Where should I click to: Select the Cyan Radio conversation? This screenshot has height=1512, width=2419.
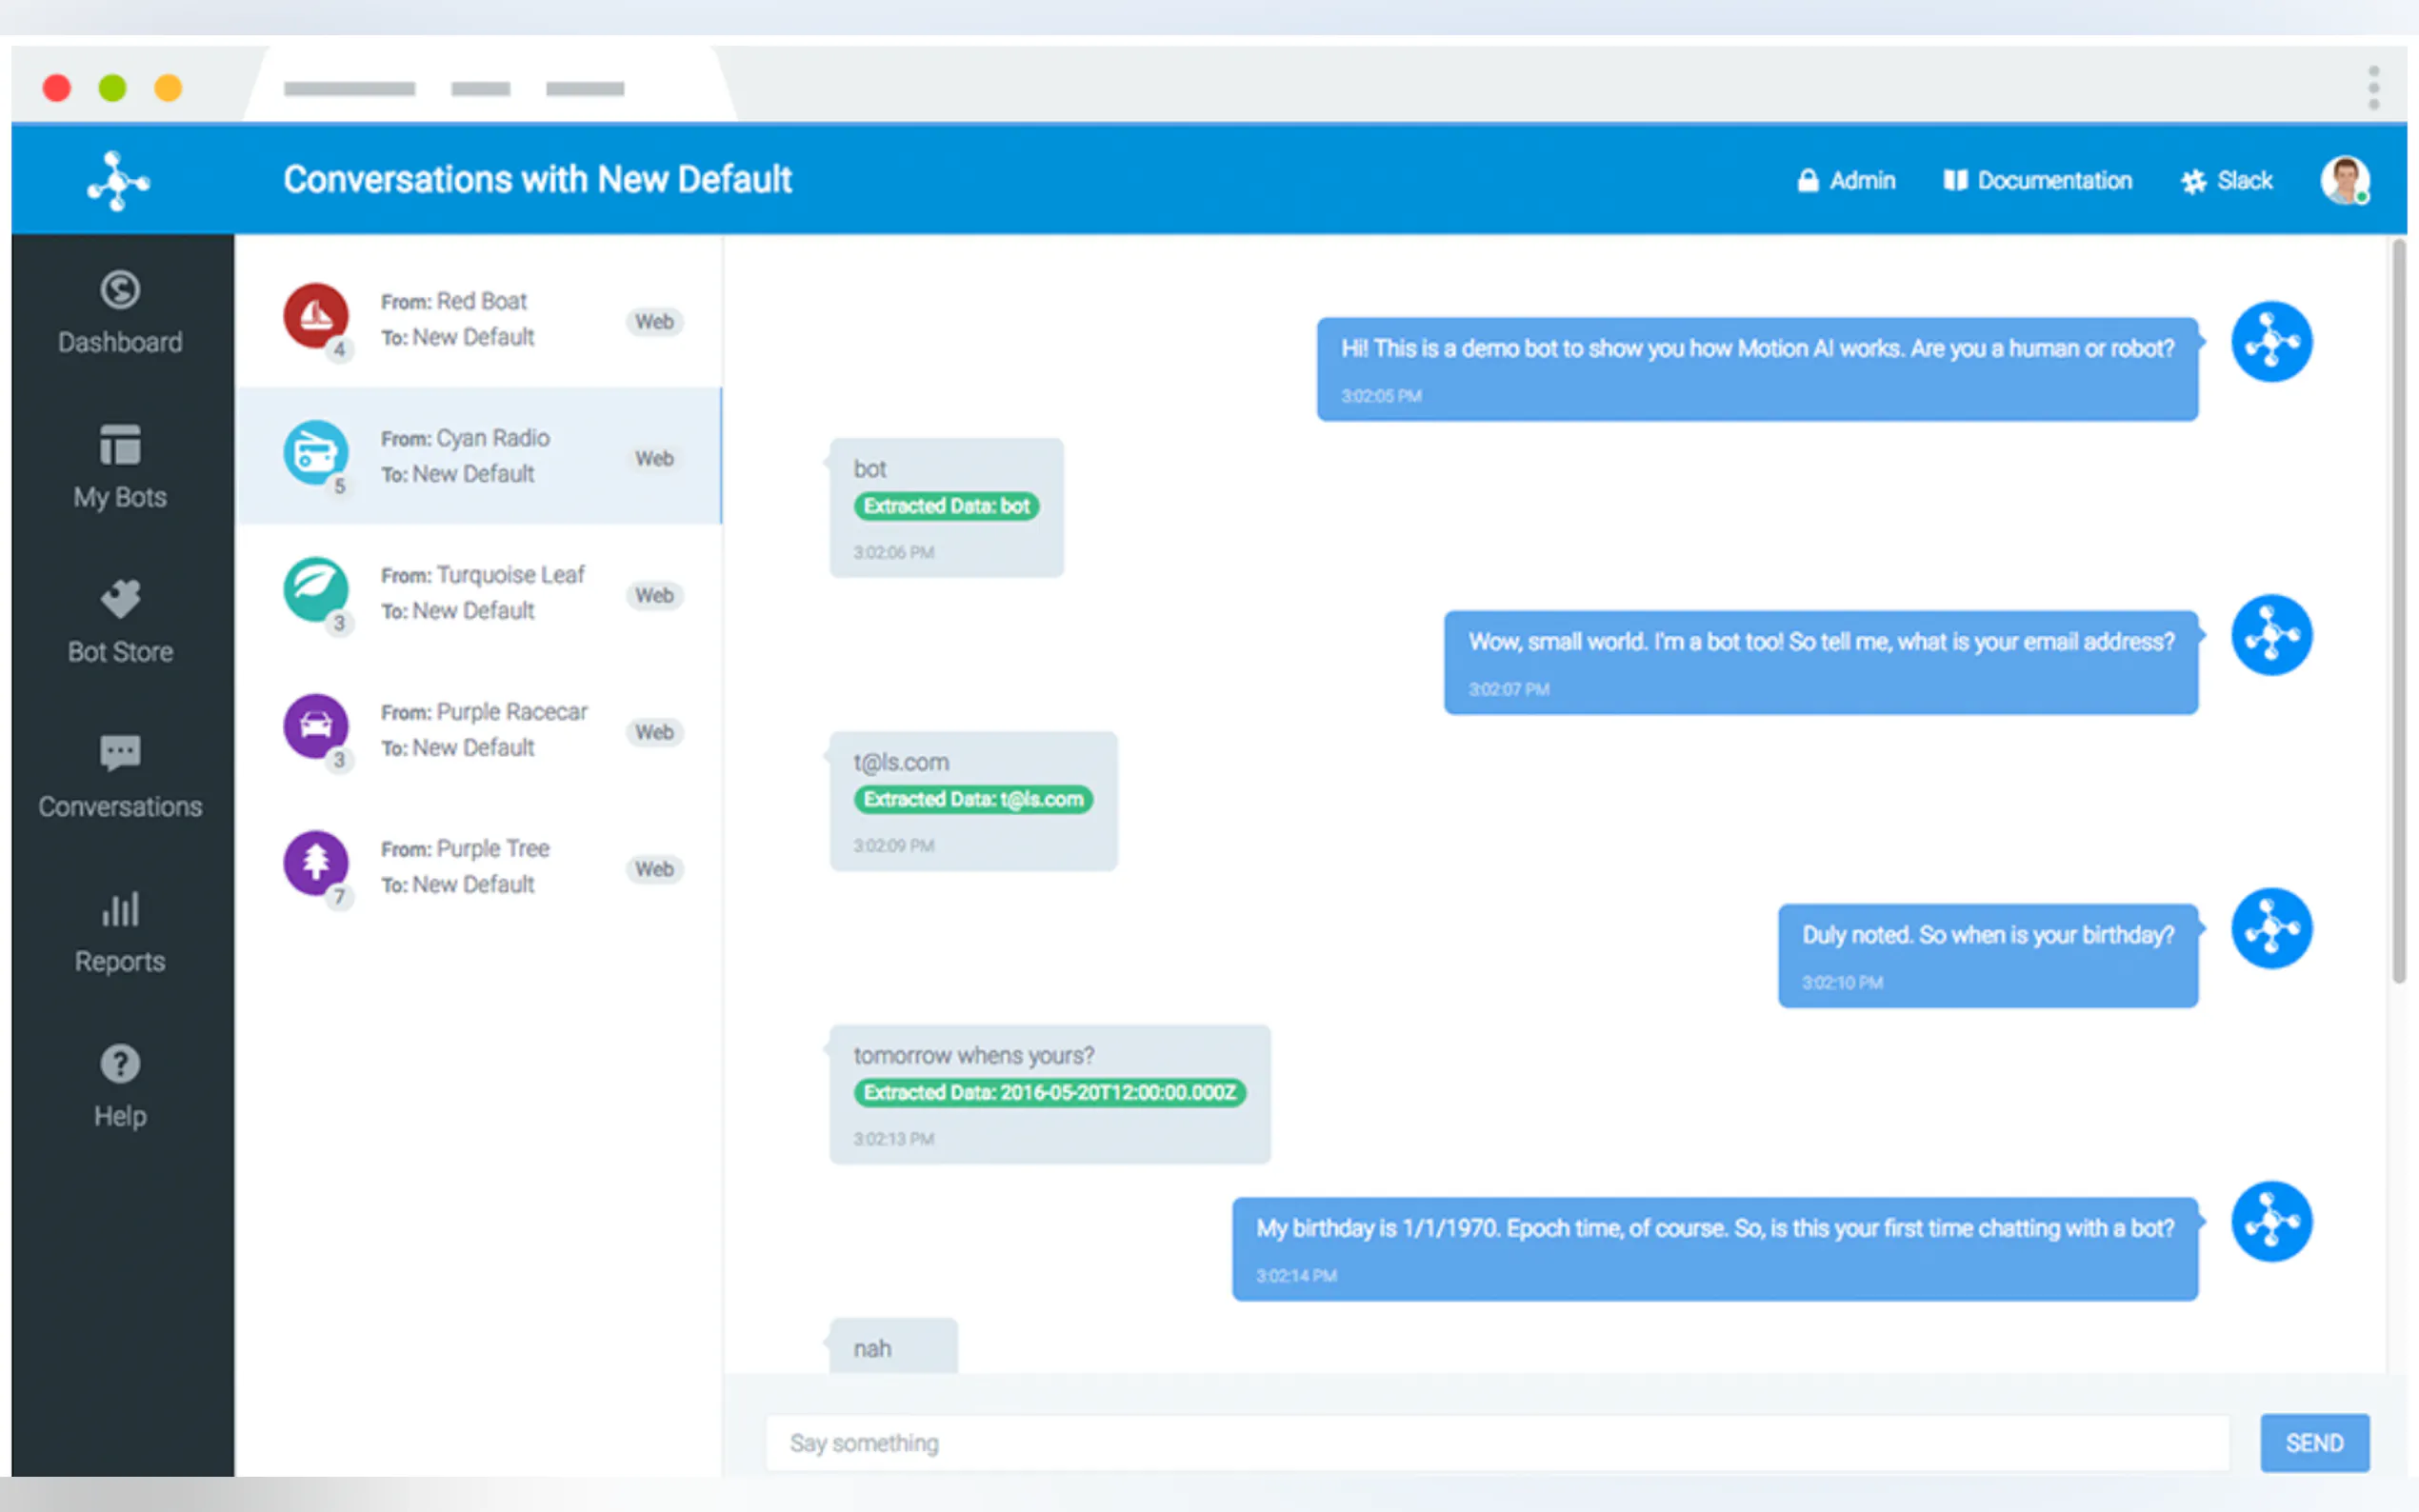coord(480,456)
